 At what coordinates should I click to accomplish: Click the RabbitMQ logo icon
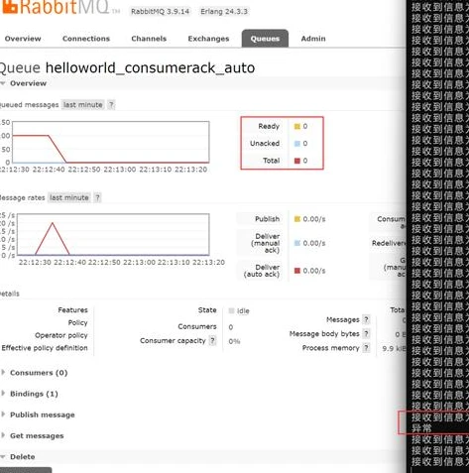click(x=10, y=7)
